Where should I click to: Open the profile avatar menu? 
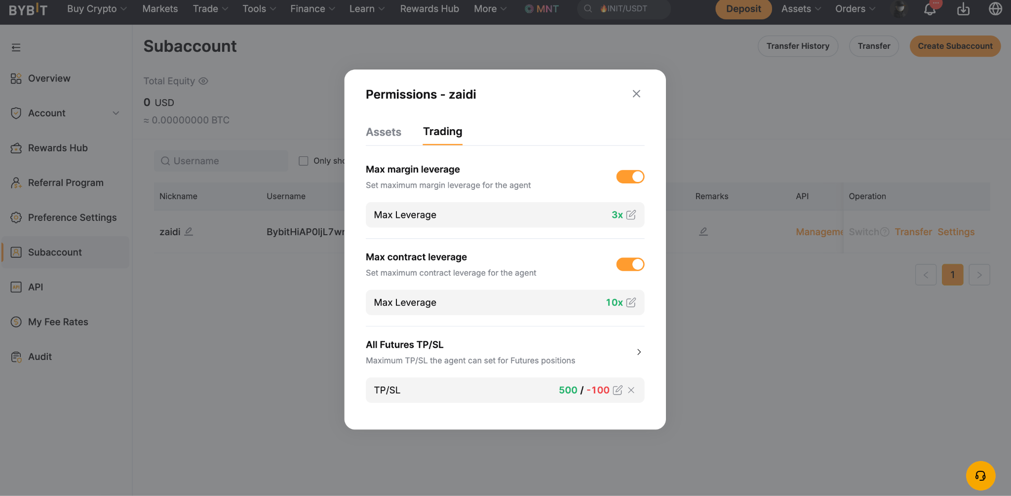[x=900, y=9]
